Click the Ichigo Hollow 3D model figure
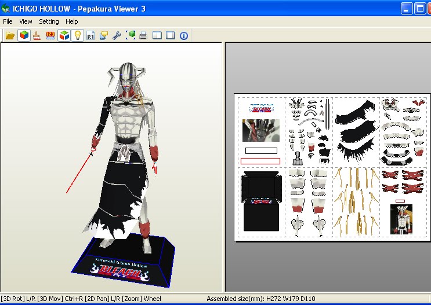 pyautogui.click(x=125, y=153)
